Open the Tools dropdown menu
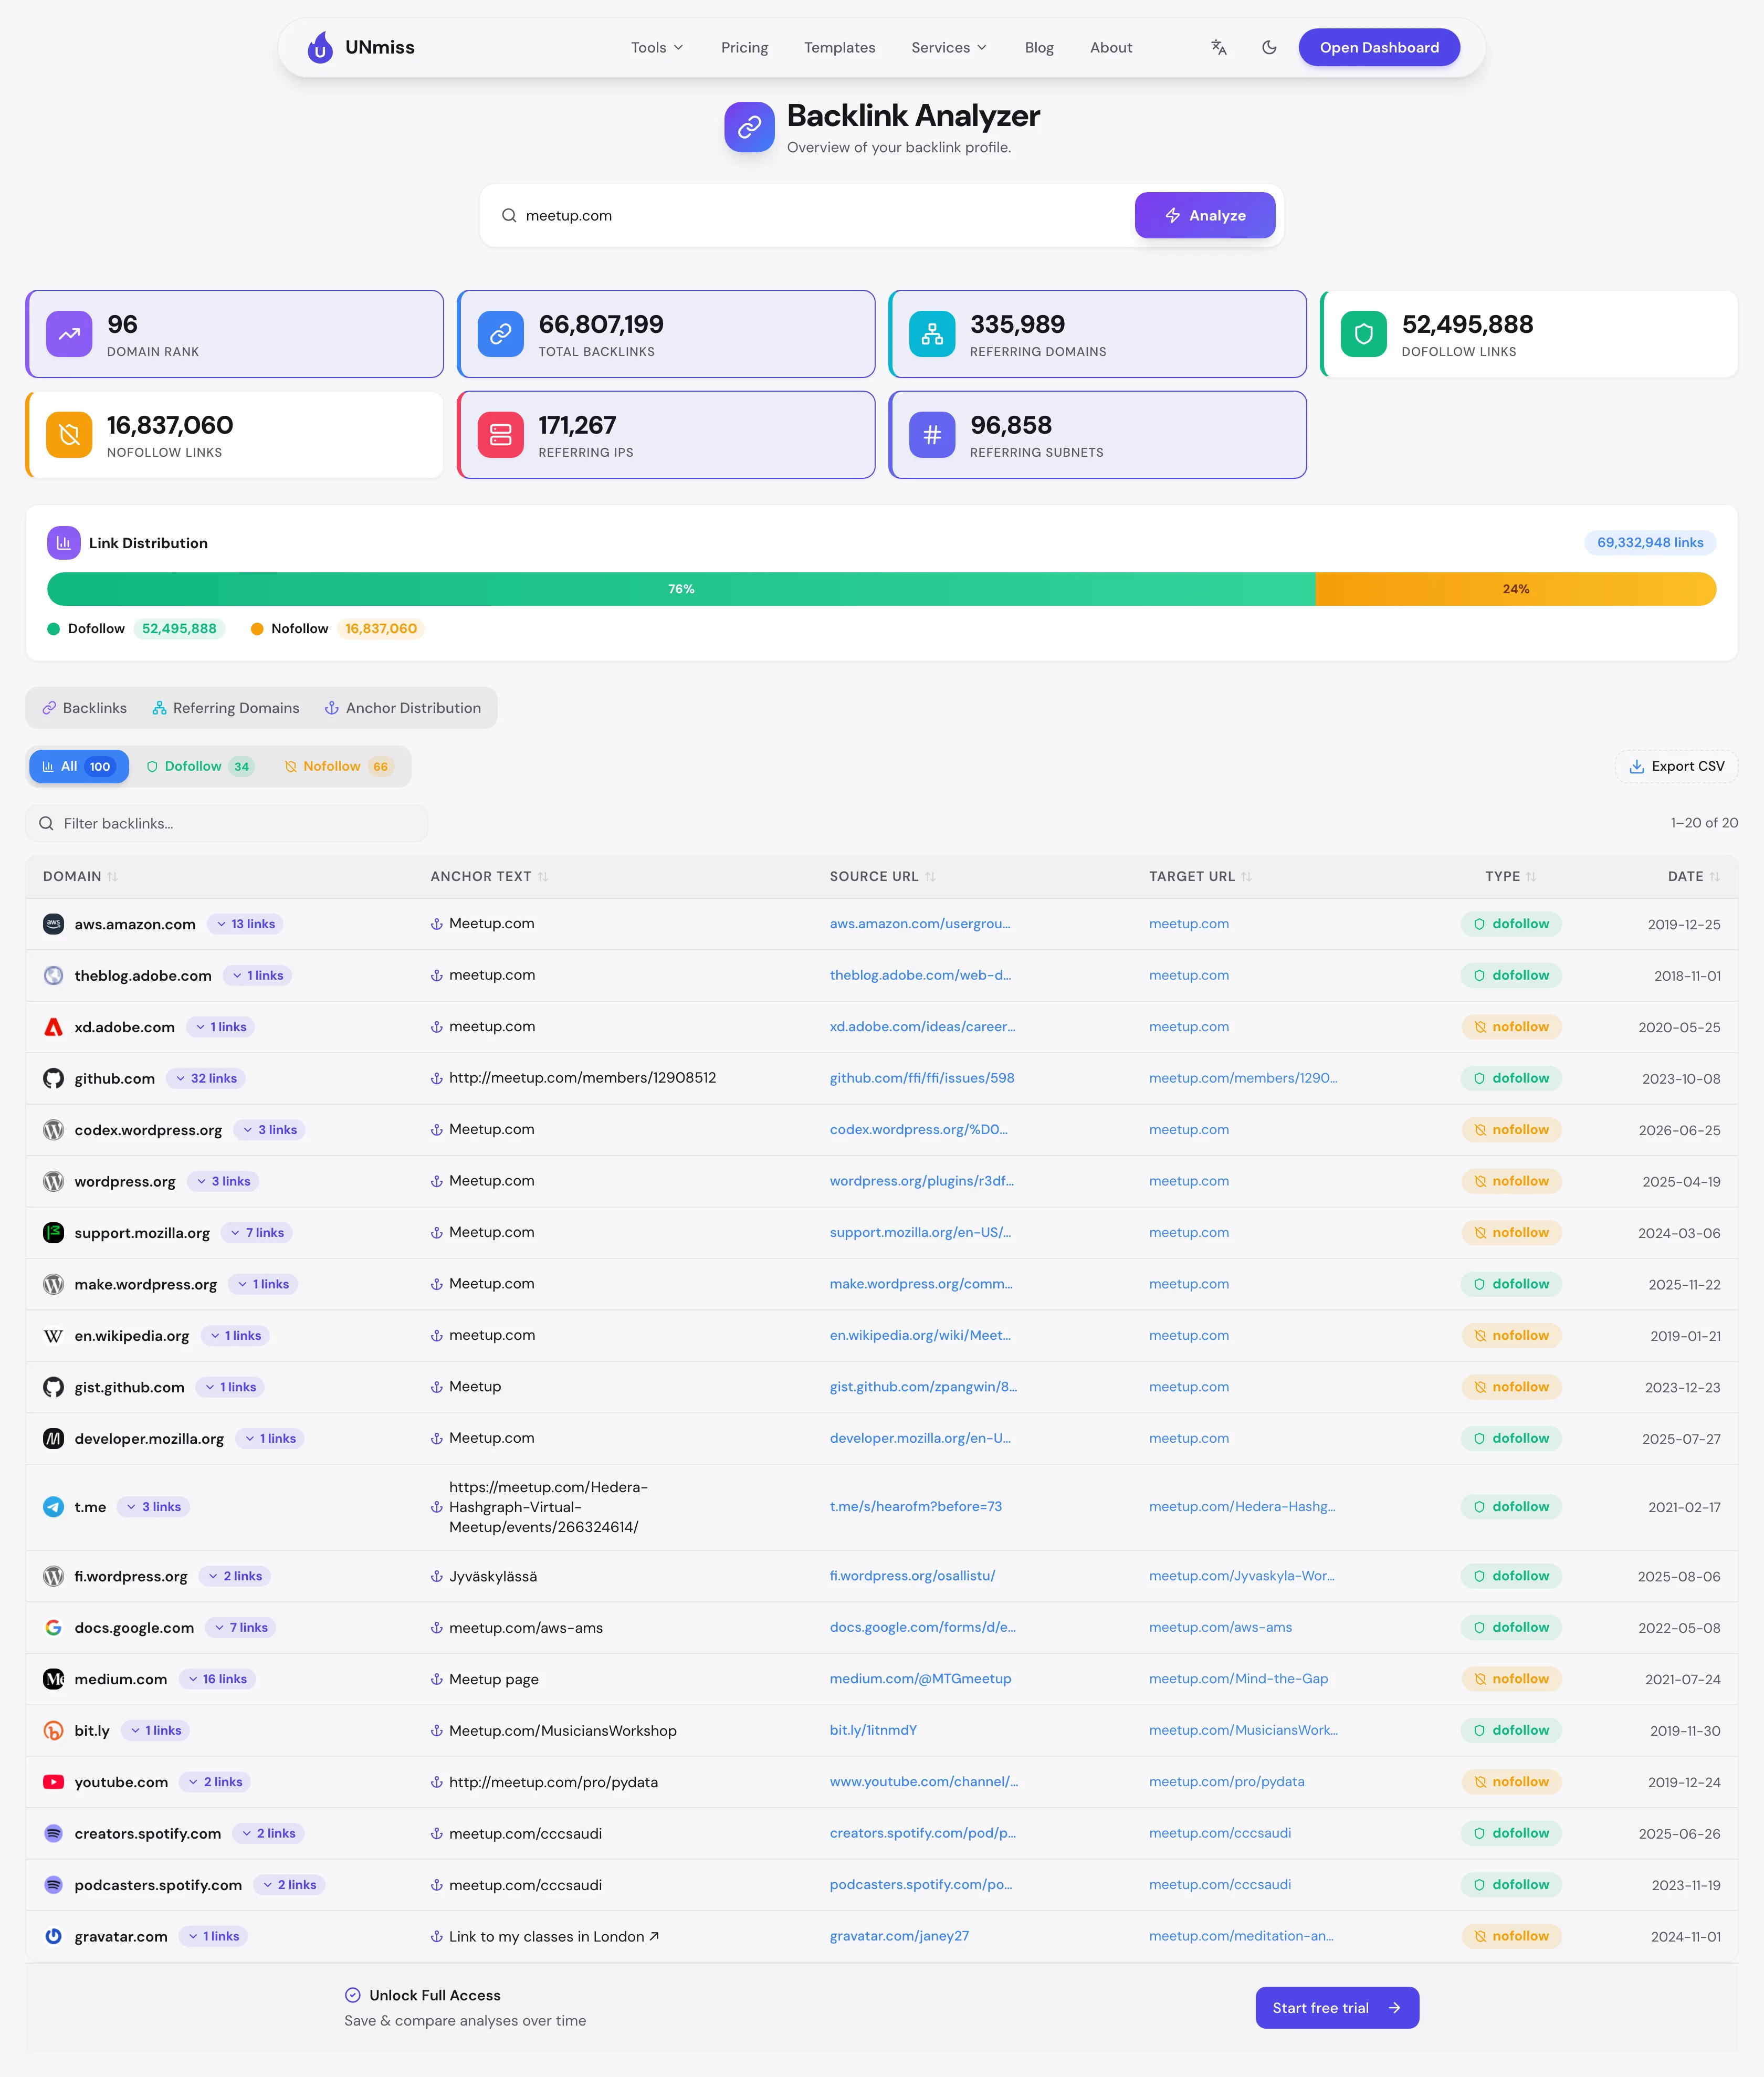 (657, 47)
